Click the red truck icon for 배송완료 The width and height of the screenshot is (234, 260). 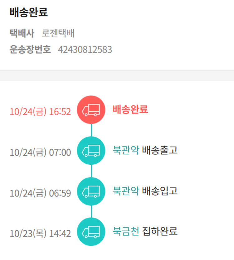click(91, 110)
